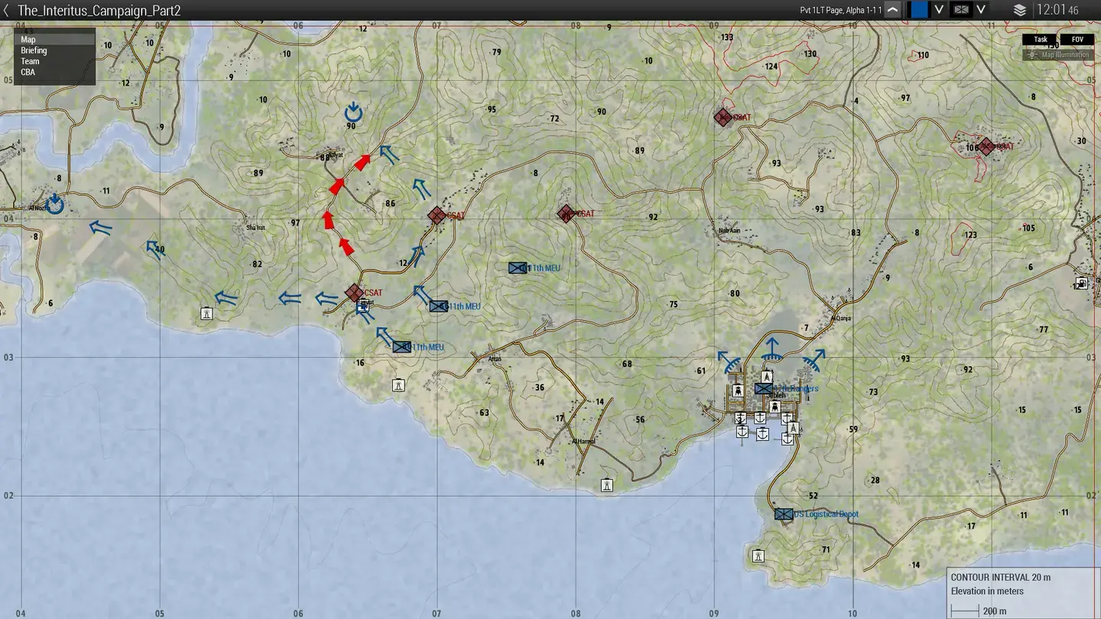Image resolution: width=1101 pixels, height=619 pixels.
Task: Click the US Logistical Depot marker
Action: 783,514
